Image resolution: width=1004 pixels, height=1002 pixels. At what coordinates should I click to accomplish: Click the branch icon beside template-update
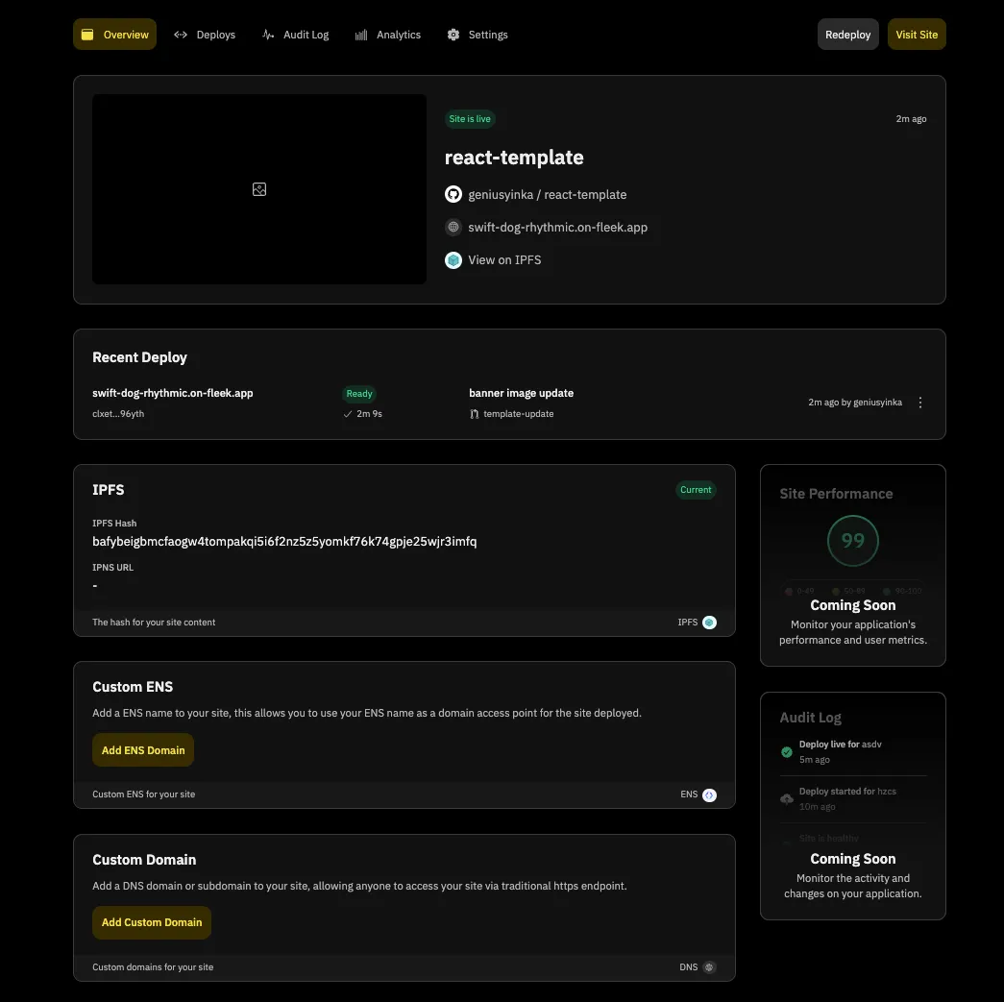(475, 414)
